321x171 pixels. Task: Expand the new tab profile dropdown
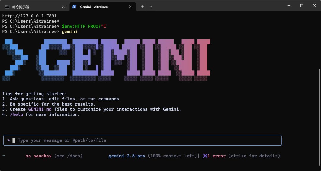(x=151, y=7)
